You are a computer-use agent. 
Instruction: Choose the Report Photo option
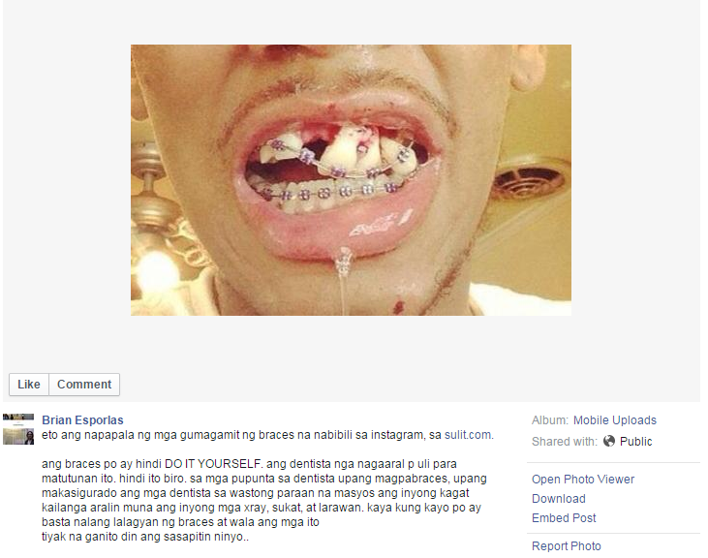(567, 545)
